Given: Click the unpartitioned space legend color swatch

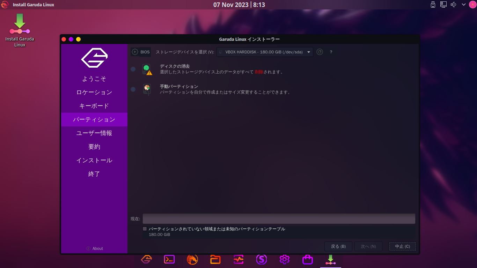Looking at the screenshot, I should point(145,229).
